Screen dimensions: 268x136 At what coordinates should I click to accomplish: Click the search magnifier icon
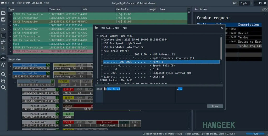pyautogui.click(x=3, y=88)
